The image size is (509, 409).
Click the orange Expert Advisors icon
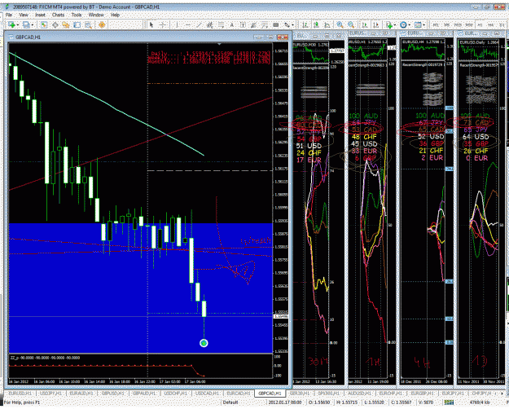102,24
